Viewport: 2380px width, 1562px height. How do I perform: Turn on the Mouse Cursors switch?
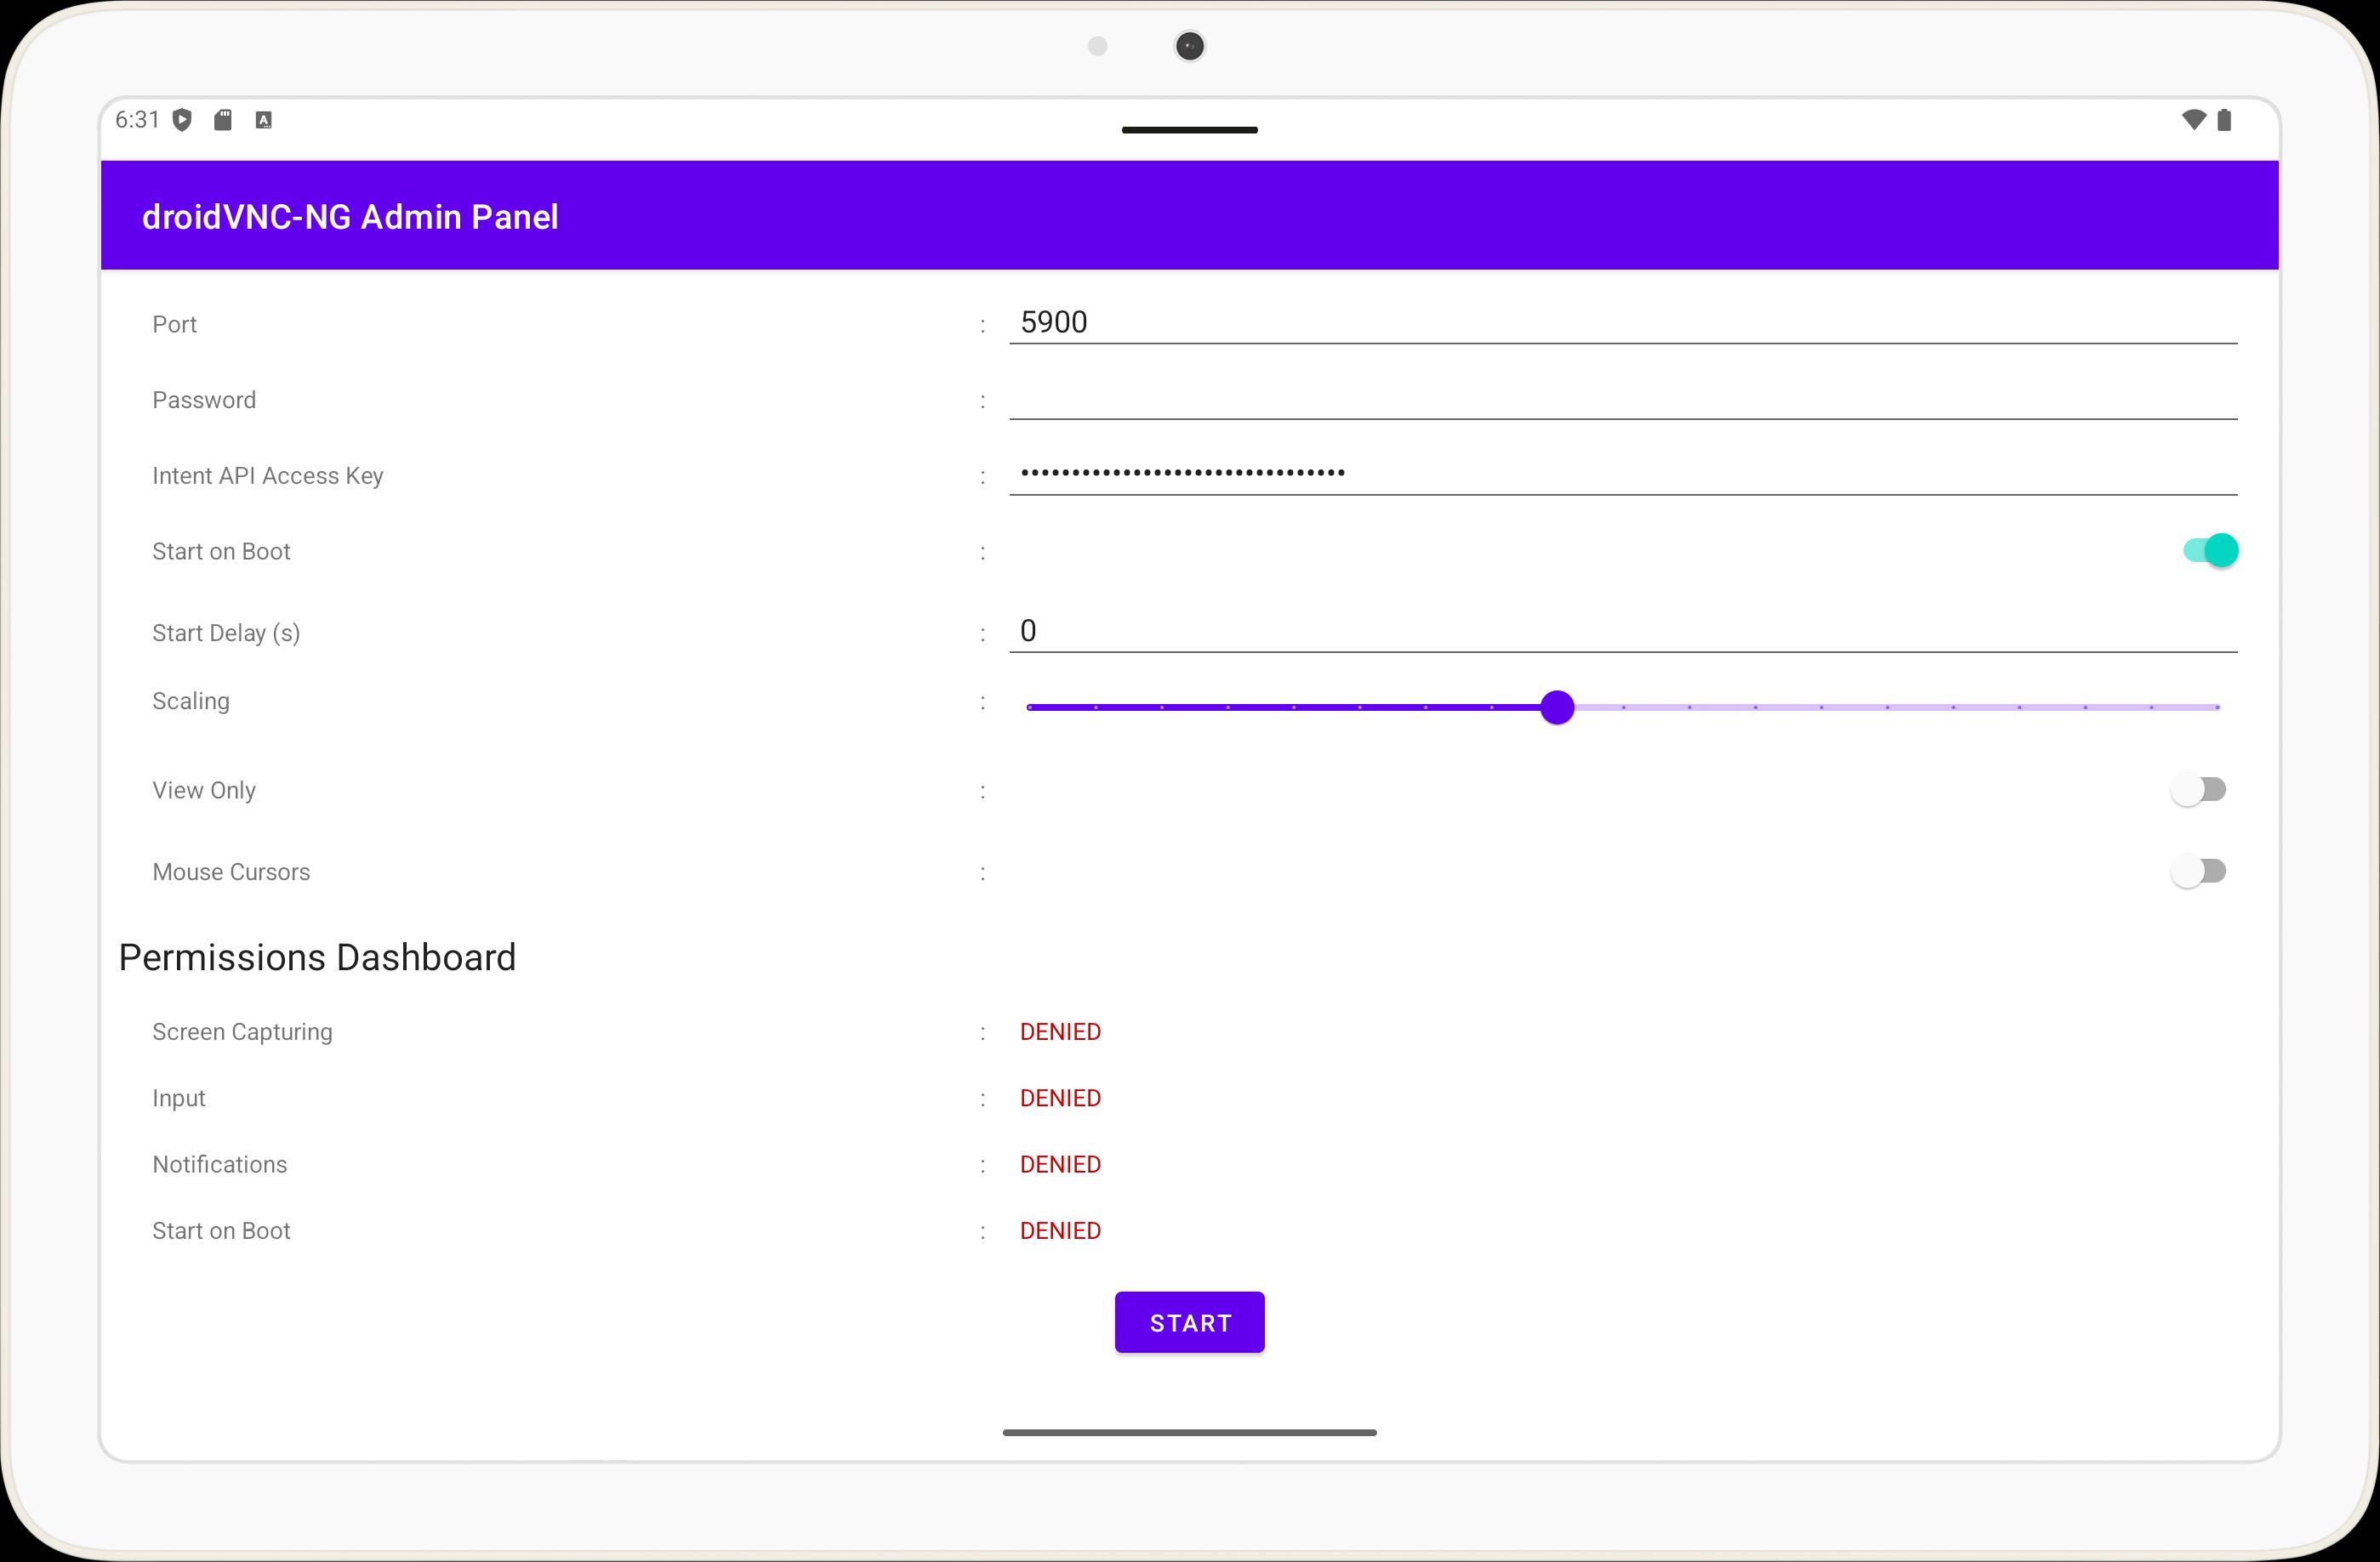[2198, 872]
